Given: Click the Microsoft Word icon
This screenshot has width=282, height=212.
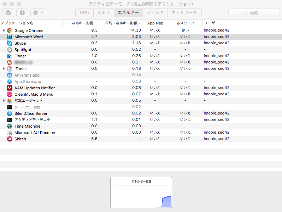Looking at the screenshot, I should pos(10,37).
